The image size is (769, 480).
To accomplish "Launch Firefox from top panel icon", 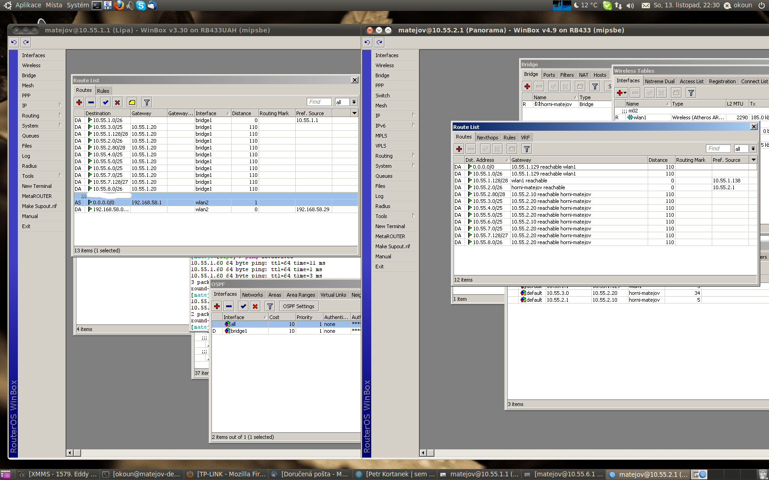I will pos(119,5).
